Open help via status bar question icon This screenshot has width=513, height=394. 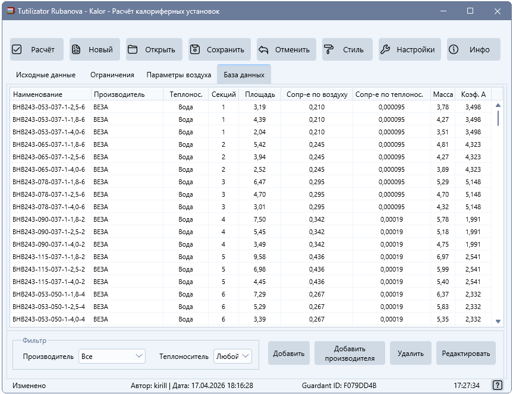(498, 385)
